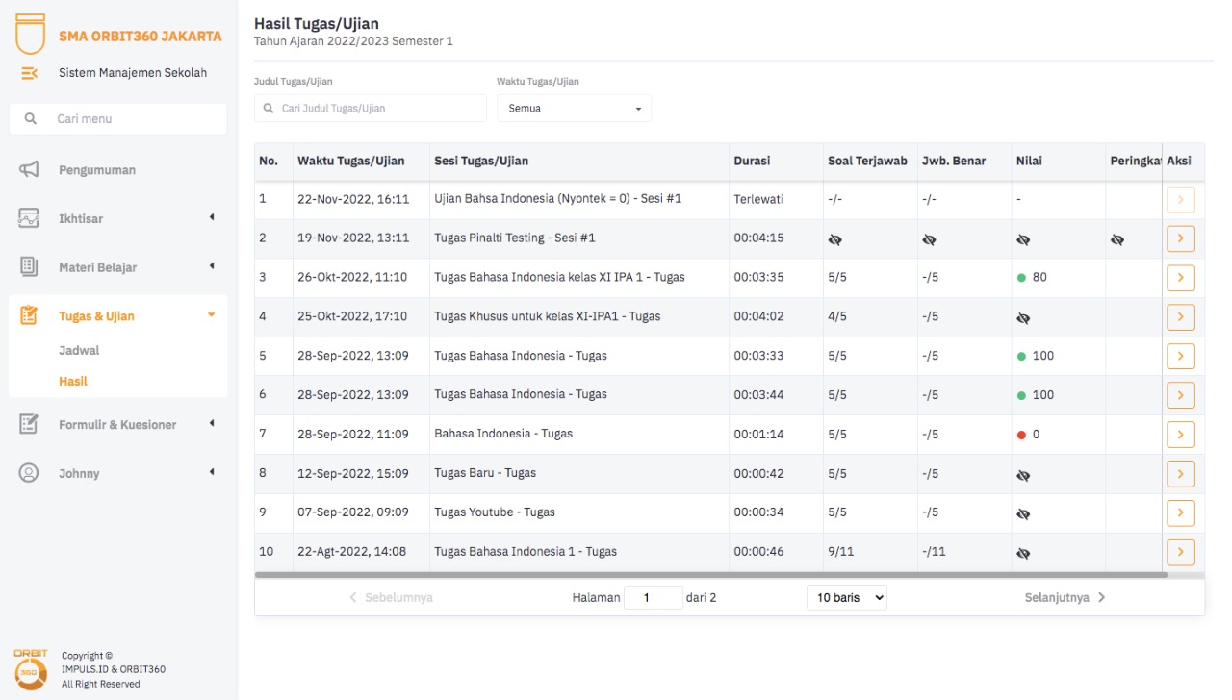The width and height of the screenshot is (1232, 700).
Task: Click hidden Nilai eye icon for Tugas Youtube
Action: click(x=1023, y=513)
